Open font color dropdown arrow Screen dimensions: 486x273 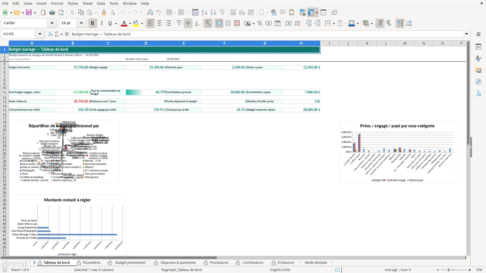tap(130, 23)
